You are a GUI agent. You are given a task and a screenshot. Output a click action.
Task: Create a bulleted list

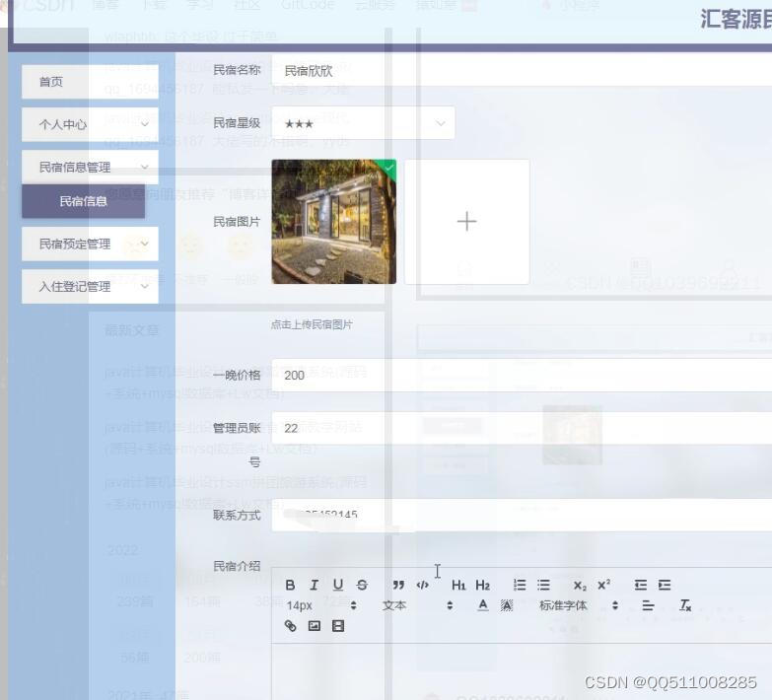point(543,585)
